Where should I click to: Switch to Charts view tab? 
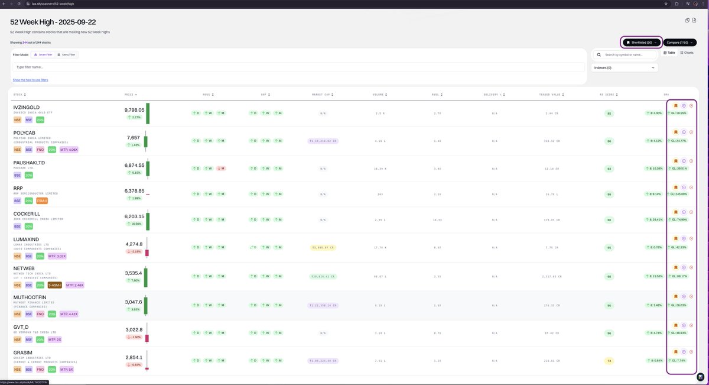click(686, 53)
